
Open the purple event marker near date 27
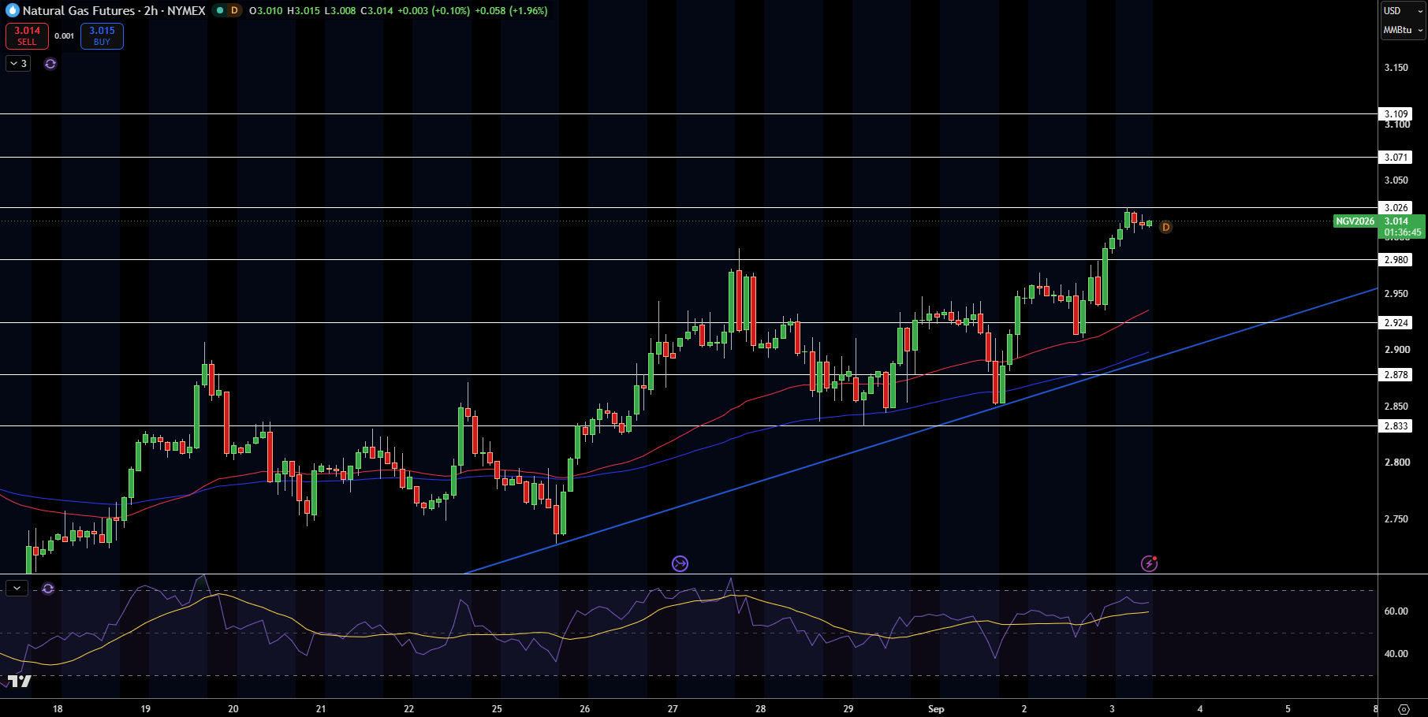(x=680, y=563)
